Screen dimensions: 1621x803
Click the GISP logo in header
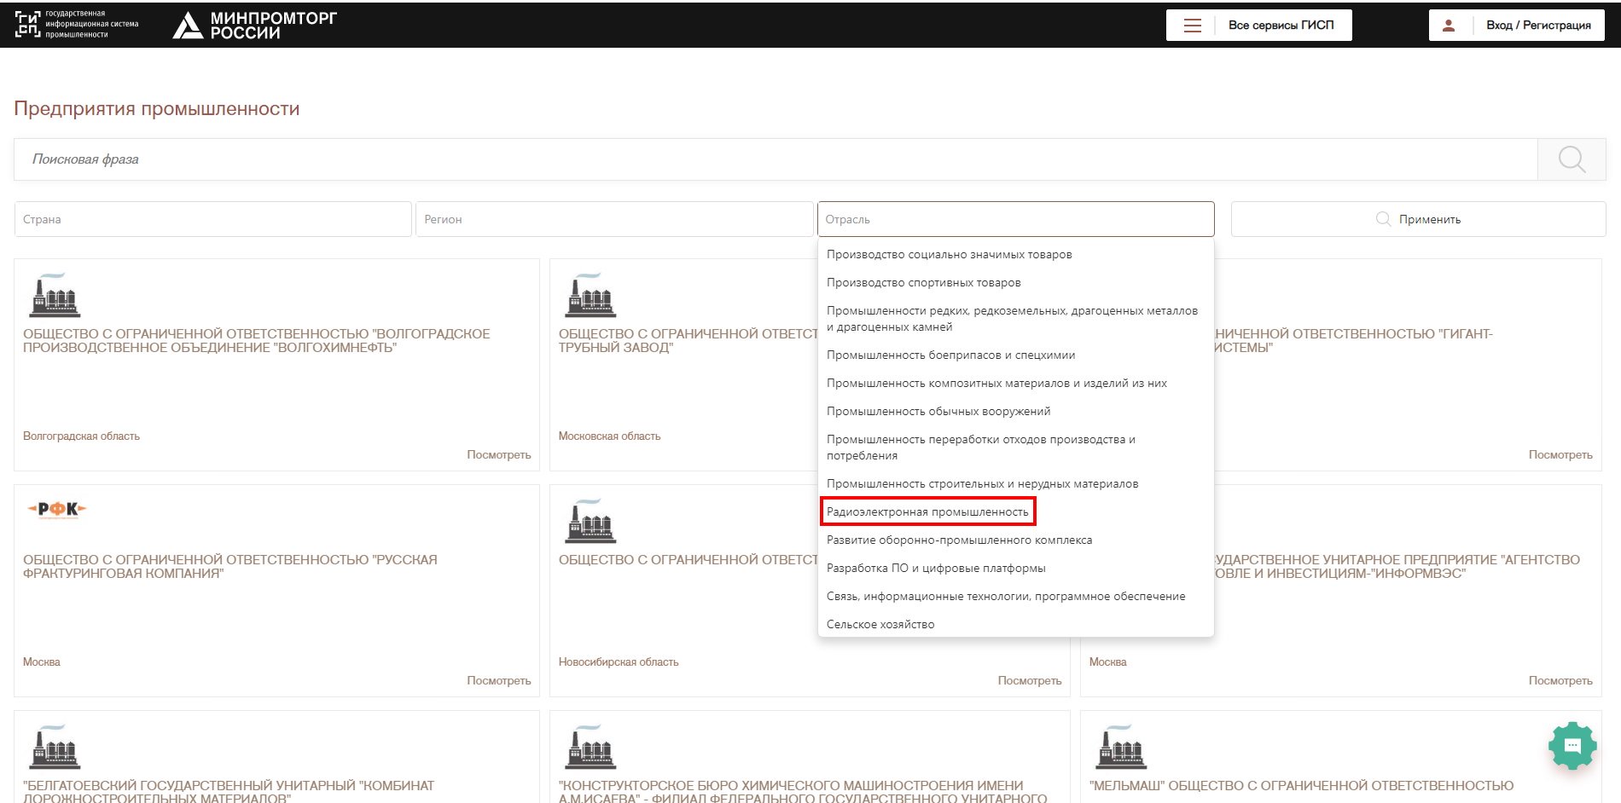[x=77, y=24]
